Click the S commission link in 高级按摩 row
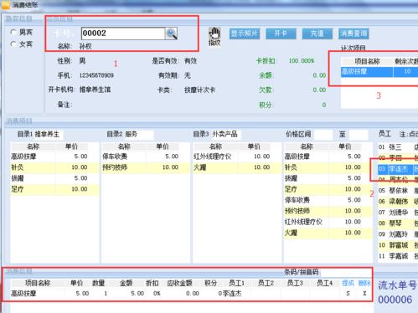418x313 pixels. [348, 294]
